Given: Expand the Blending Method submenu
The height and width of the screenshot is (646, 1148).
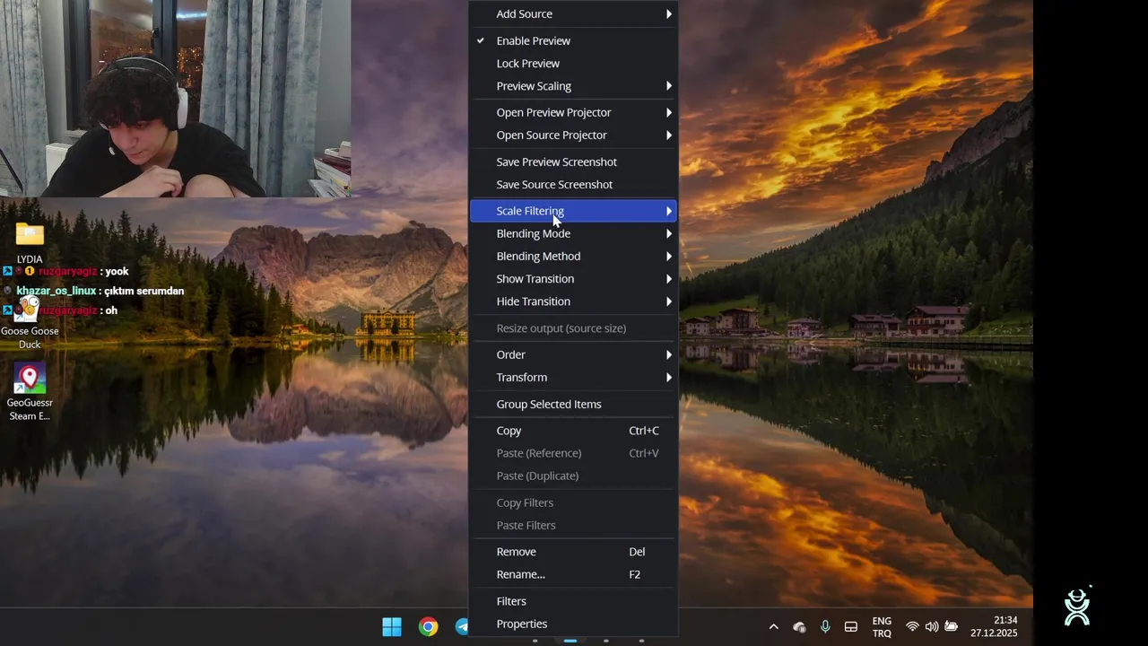Looking at the screenshot, I should click(x=574, y=256).
